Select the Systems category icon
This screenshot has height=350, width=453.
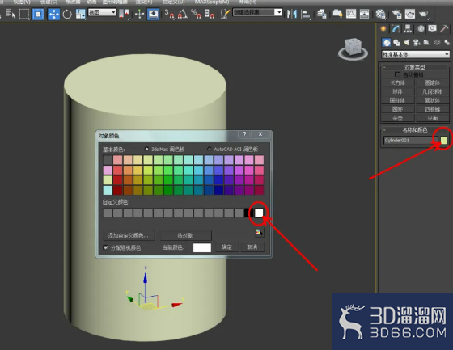pyautogui.click(x=447, y=43)
